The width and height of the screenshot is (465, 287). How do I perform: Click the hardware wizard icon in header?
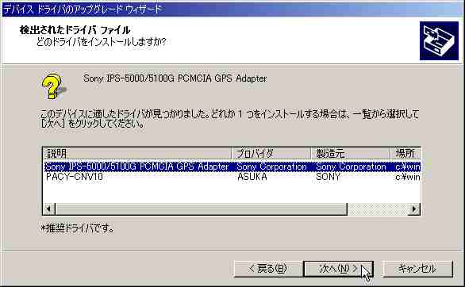point(439,41)
